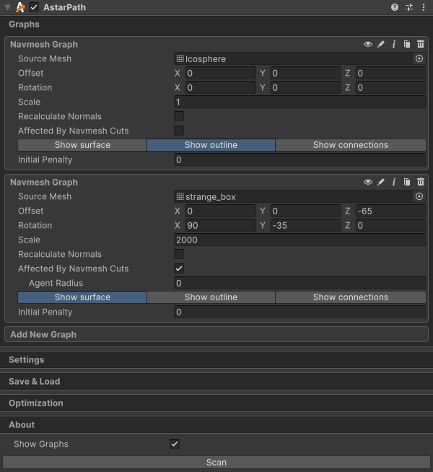Viewport: 433px width, 472px height.
Task: Select Show surface on first Navmesh Graph
Action: point(82,145)
